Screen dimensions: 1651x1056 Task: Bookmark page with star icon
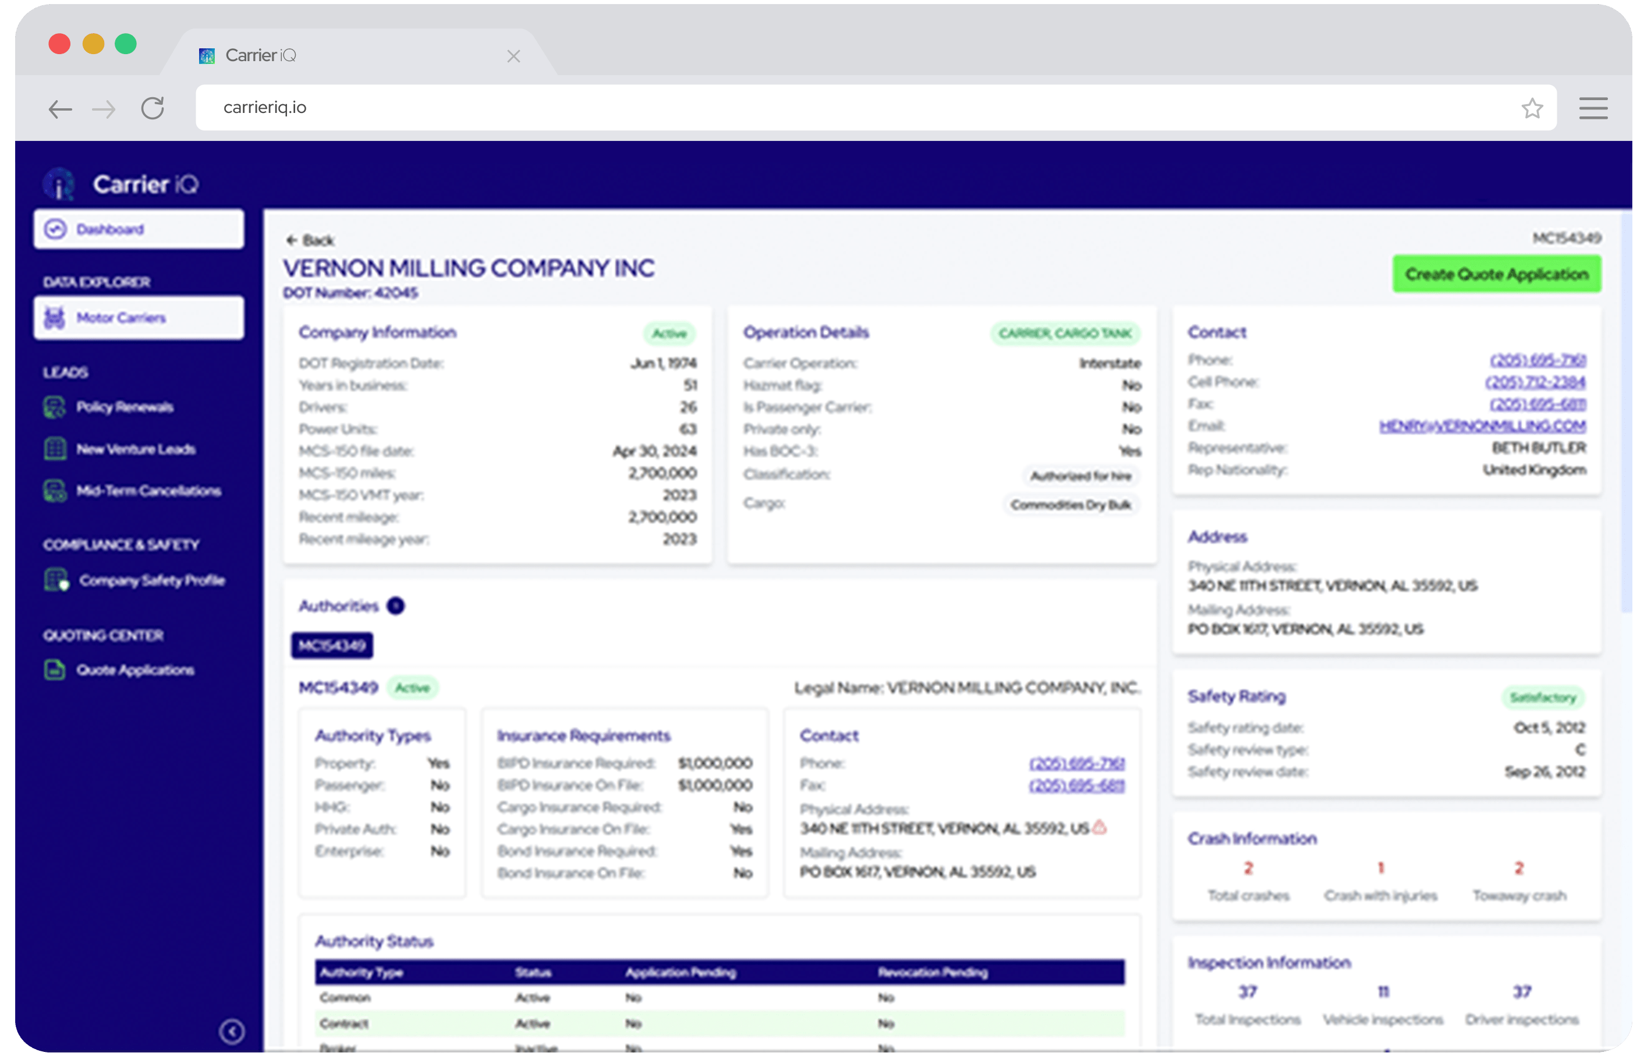click(x=1532, y=108)
